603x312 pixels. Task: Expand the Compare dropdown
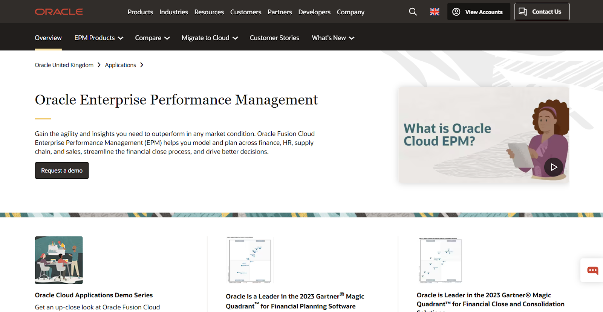point(153,38)
